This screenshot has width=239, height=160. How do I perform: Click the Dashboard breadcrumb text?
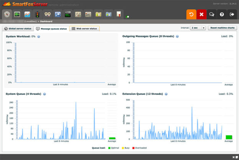coord(46,21)
